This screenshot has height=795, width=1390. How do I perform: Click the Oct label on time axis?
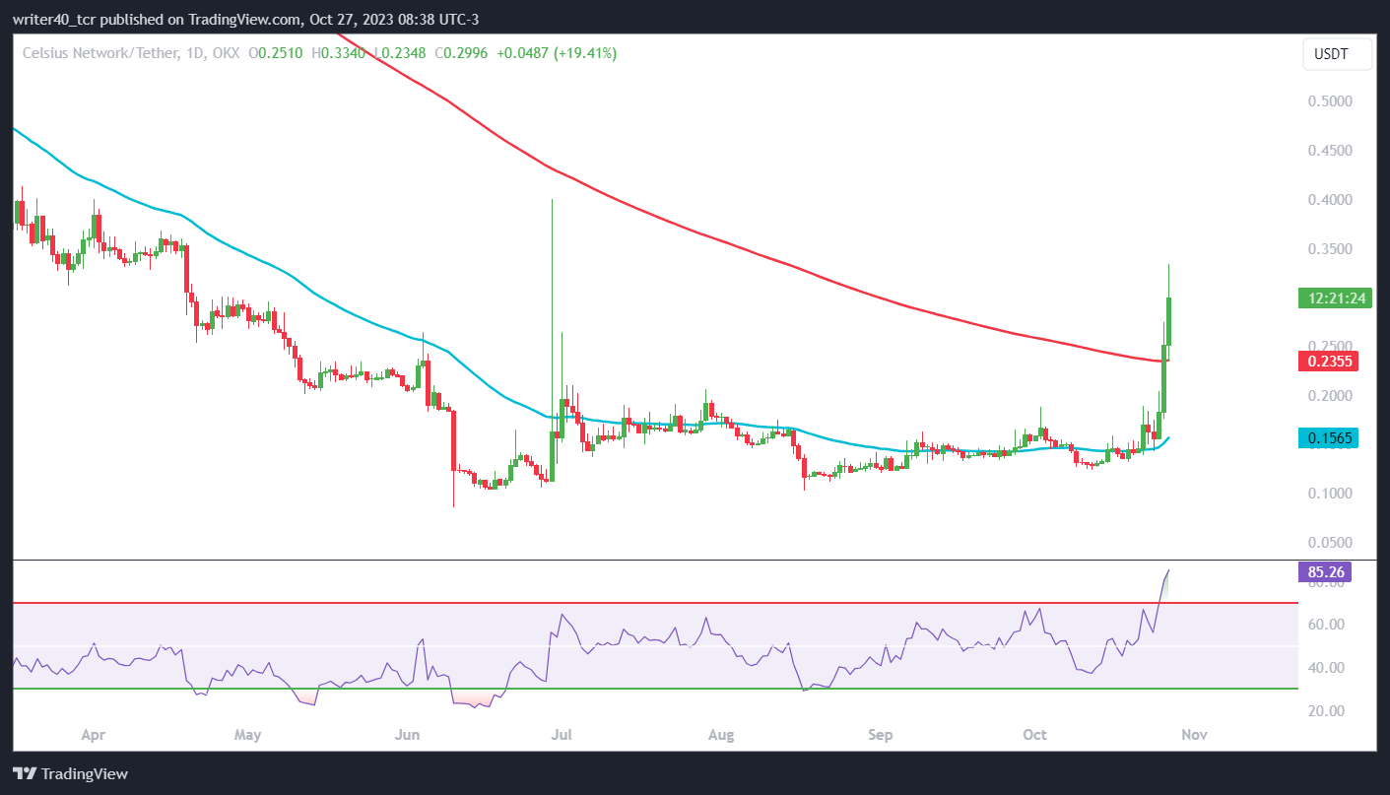pos(1034,735)
